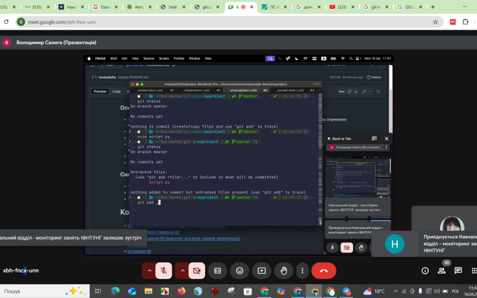
Task: Open Task View on the Windows taskbar
Action: [98, 291]
